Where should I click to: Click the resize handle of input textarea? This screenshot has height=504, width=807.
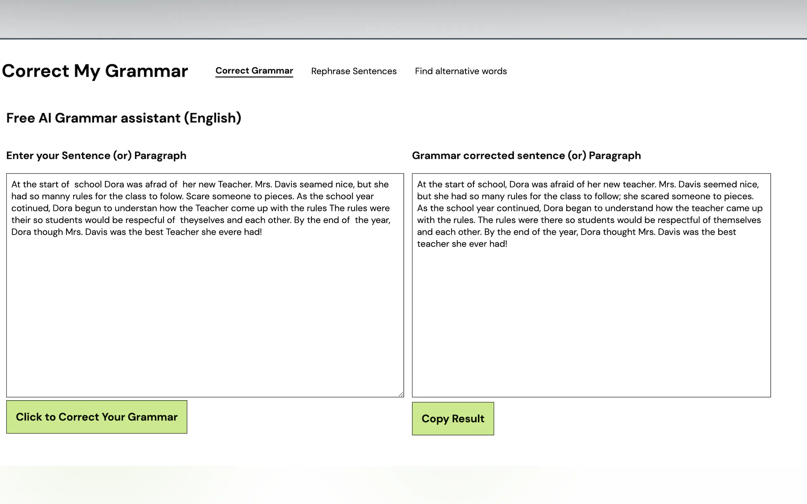coord(401,394)
